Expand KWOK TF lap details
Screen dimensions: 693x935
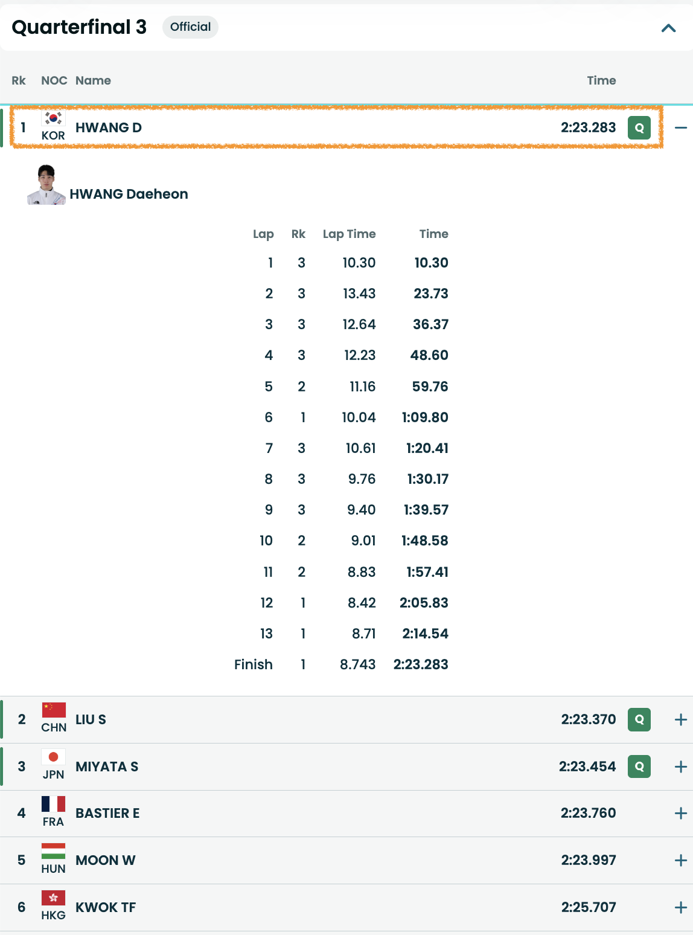[x=681, y=907]
